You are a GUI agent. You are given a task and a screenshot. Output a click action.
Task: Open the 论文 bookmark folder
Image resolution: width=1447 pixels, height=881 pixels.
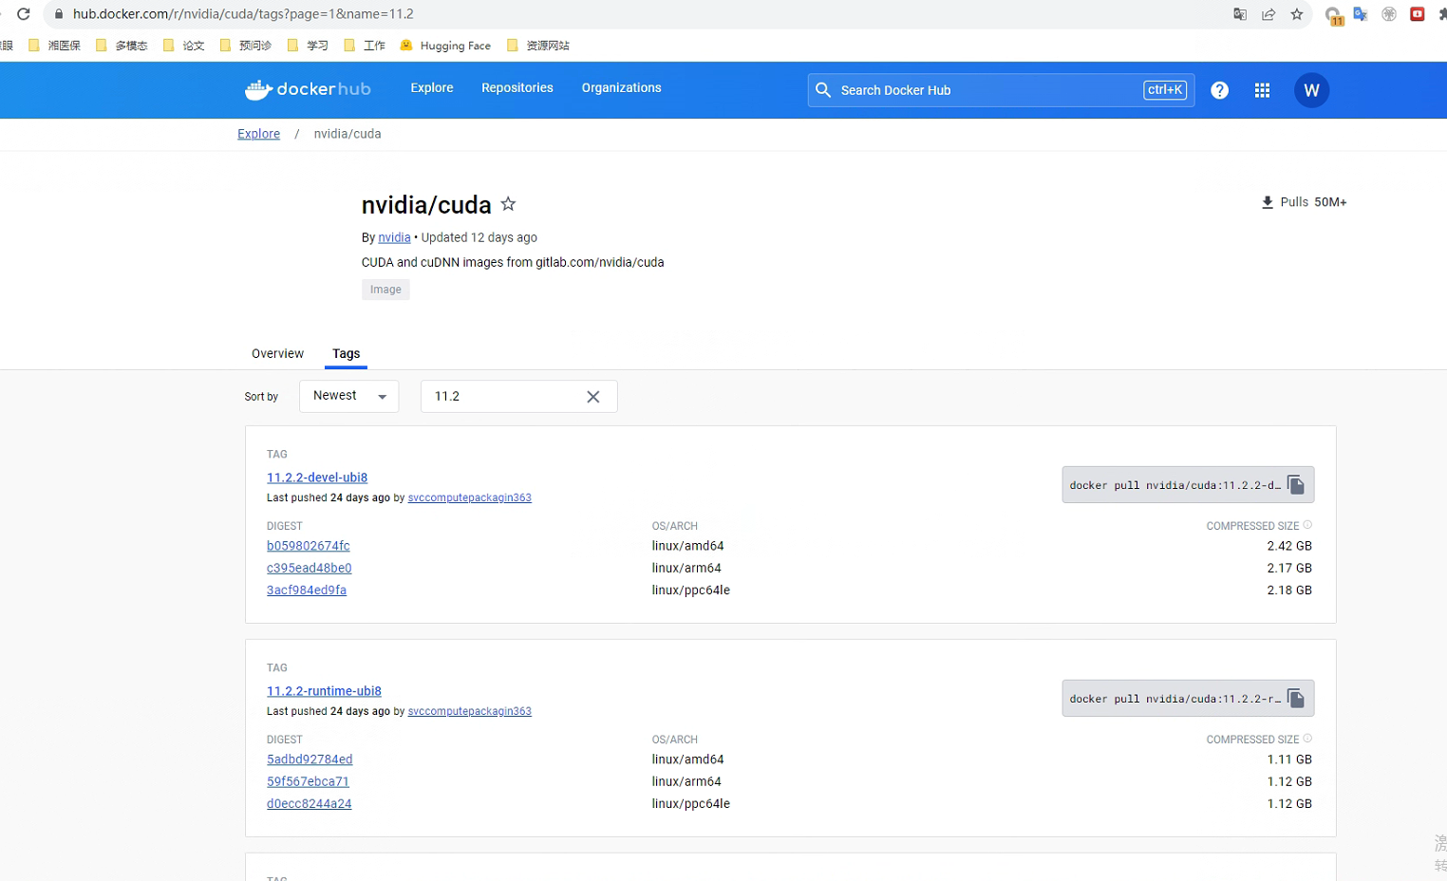coord(183,46)
